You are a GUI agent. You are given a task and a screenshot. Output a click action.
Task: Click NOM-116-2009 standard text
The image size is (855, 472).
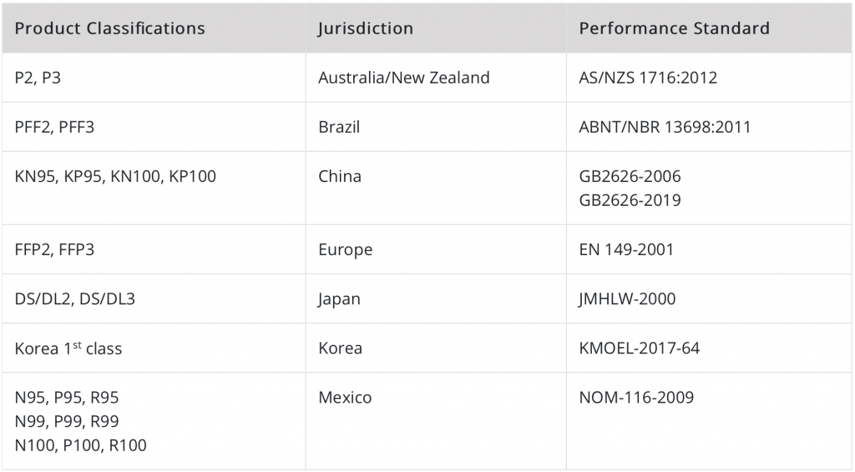click(636, 397)
